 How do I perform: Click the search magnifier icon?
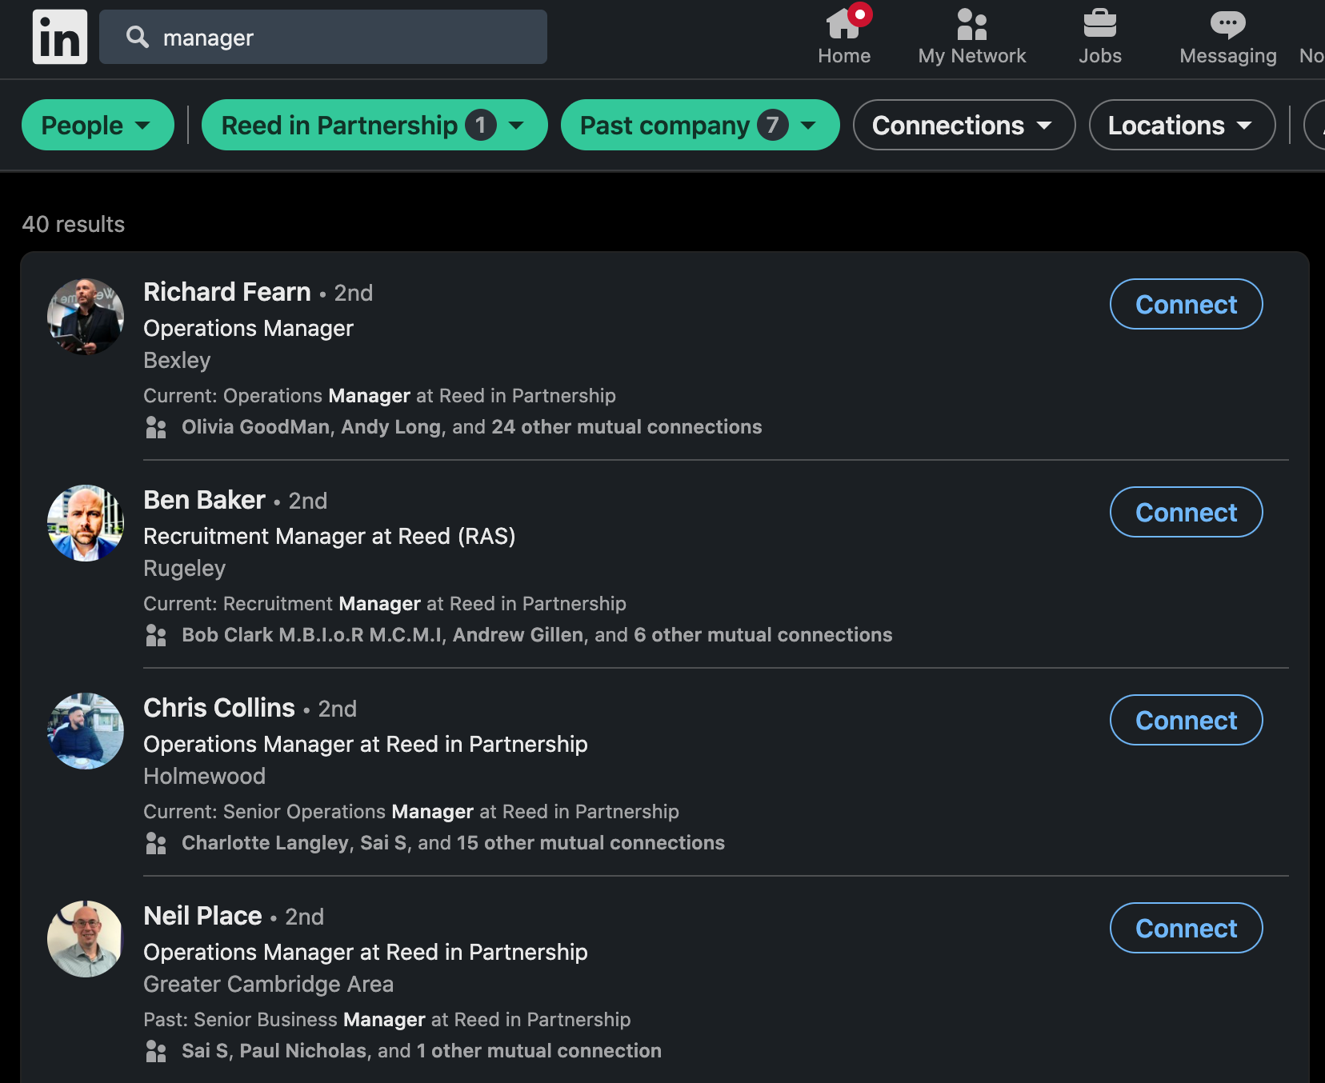tap(138, 37)
